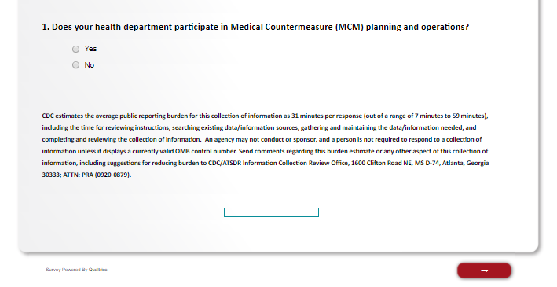Click the "Medical Countermeasure (MCM)" phrase in question
This screenshot has height=287, width=557.
click(x=297, y=27)
